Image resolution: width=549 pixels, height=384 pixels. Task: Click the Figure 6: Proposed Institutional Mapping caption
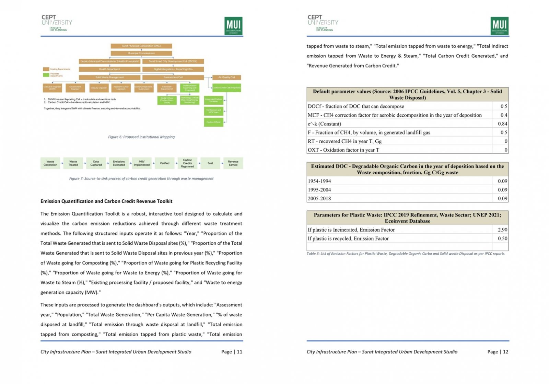tap(141, 137)
